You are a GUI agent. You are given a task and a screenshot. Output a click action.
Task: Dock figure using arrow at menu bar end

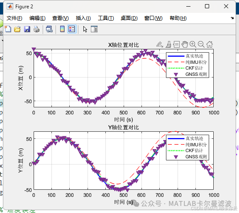pos(232,18)
